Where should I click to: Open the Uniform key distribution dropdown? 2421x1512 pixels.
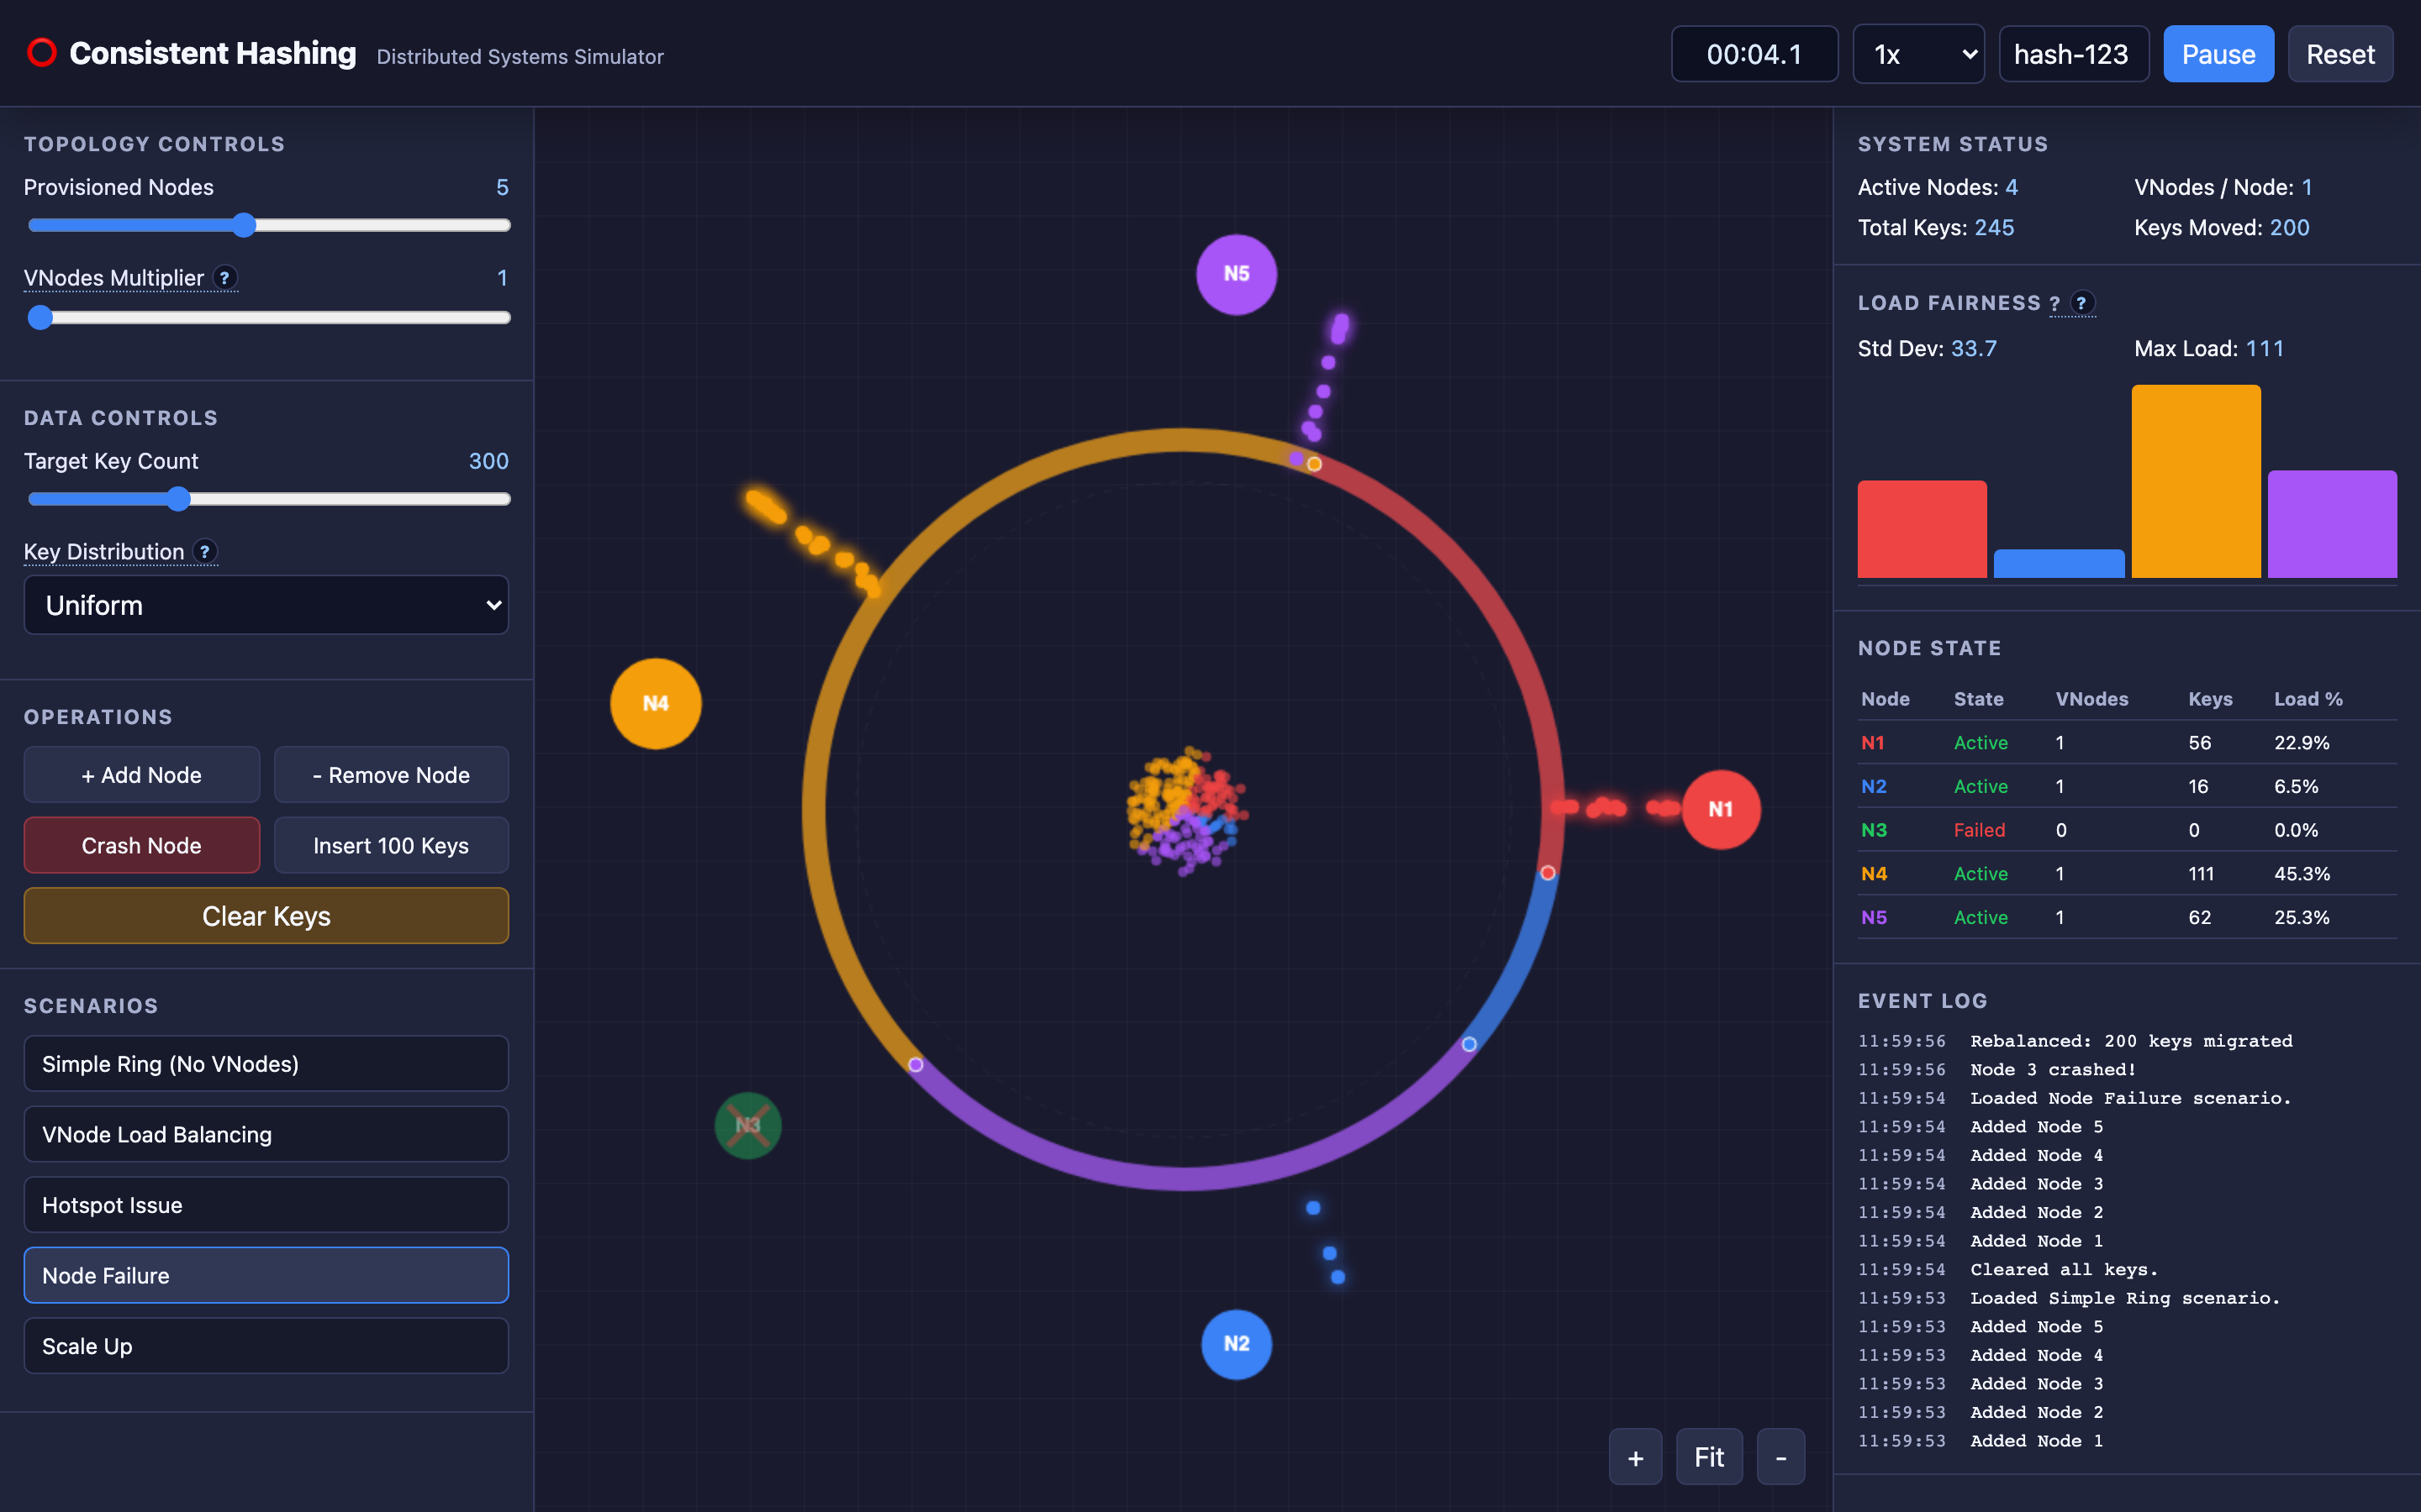tap(266, 605)
